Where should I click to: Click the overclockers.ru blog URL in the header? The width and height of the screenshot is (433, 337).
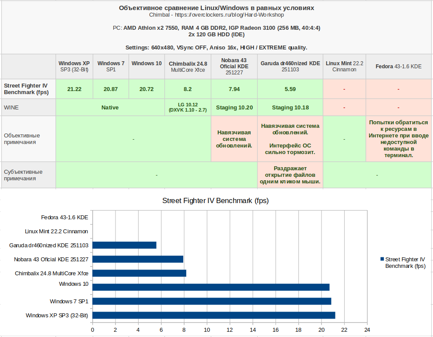pos(229,14)
